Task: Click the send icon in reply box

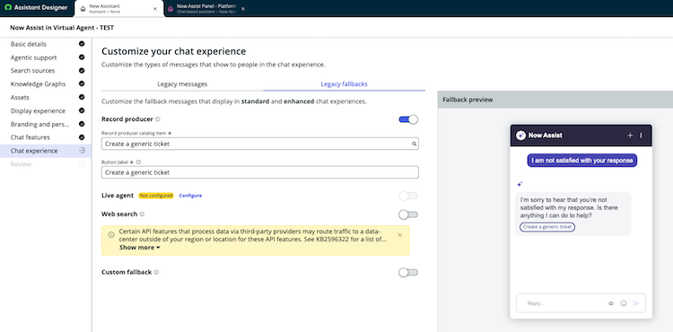Action: 636,303
